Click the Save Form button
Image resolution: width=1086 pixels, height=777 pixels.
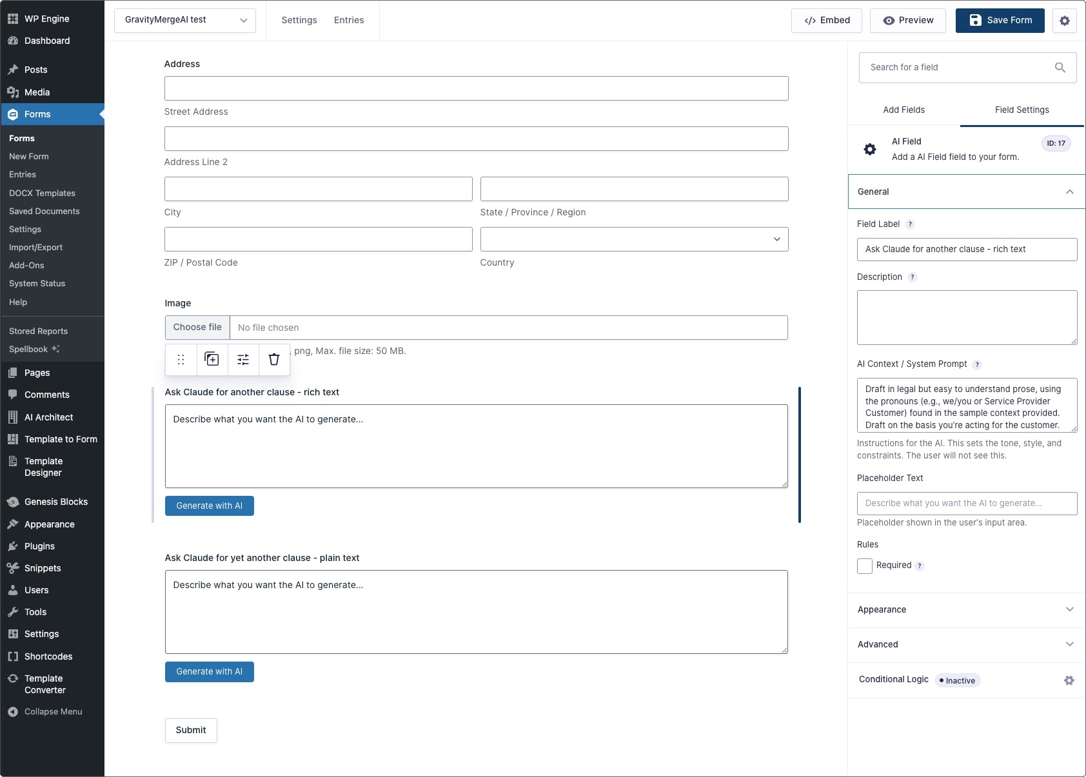pyautogui.click(x=1000, y=21)
